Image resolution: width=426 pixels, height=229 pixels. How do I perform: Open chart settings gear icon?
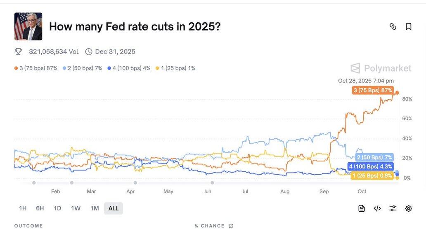[409, 208]
